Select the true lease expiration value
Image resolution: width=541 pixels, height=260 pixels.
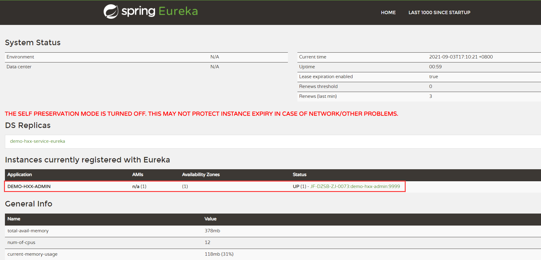point(434,77)
